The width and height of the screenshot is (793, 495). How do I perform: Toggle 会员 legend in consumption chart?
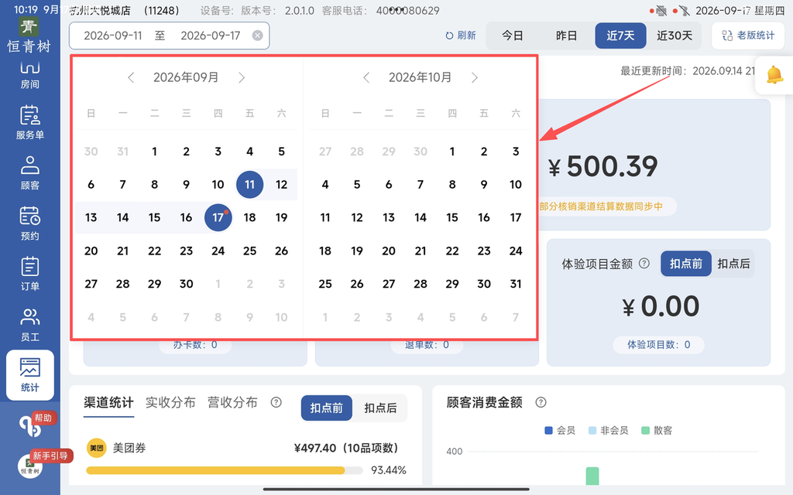pyautogui.click(x=560, y=430)
